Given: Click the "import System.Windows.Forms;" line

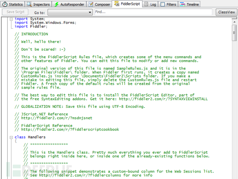Looking at the screenshot, I should (46, 23).
